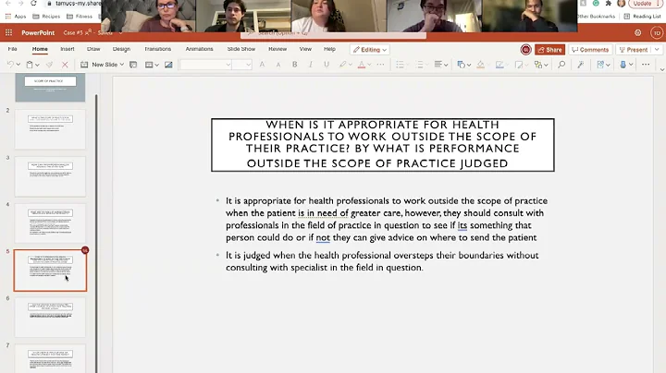Screen dimensions: 666x373
Task: Decrease font size with small A
Action: (x=278, y=65)
